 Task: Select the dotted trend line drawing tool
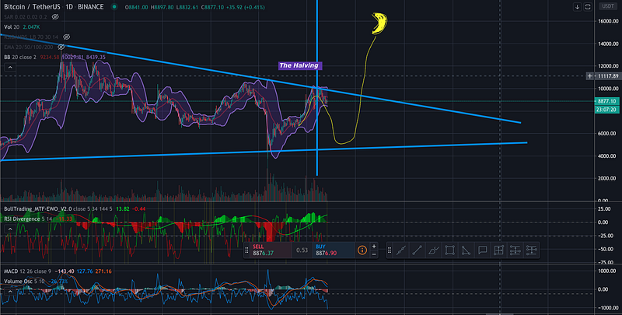point(401,250)
